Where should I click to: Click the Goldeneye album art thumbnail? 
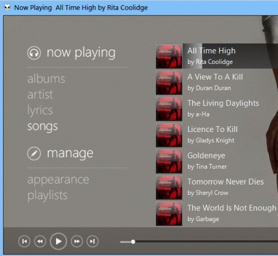[x=169, y=161]
